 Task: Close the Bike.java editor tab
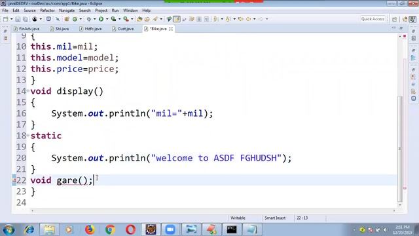pos(171,29)
